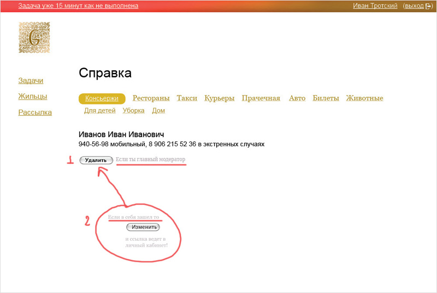The width and height of the screenshot is (437, 293).
Task: Select the Дом category
Action: tap(158, 110)
